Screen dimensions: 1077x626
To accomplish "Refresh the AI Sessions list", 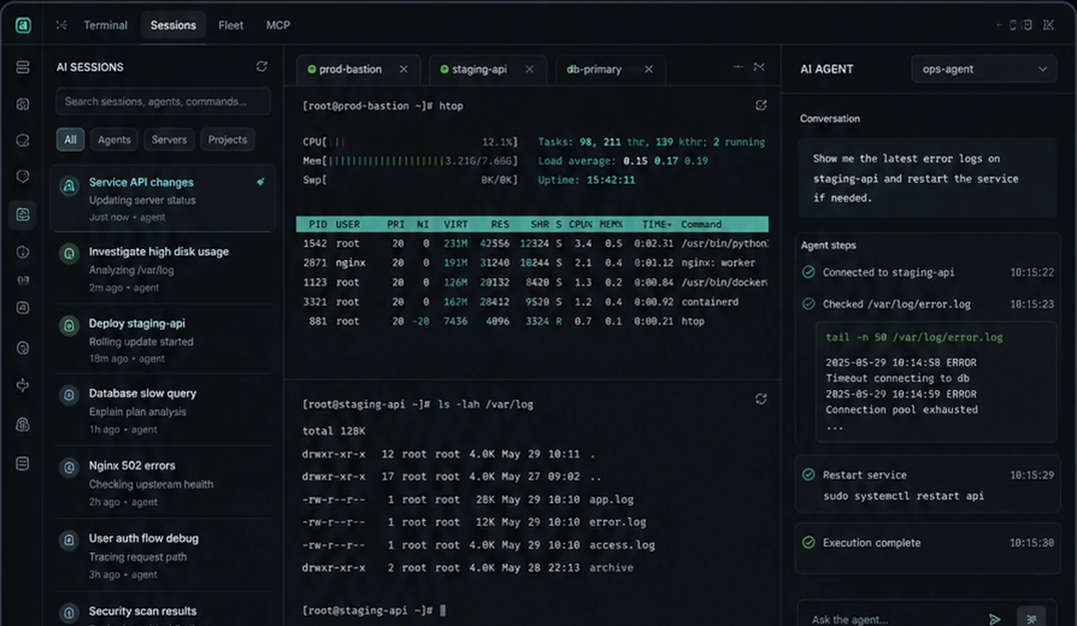I will (261, 66).
